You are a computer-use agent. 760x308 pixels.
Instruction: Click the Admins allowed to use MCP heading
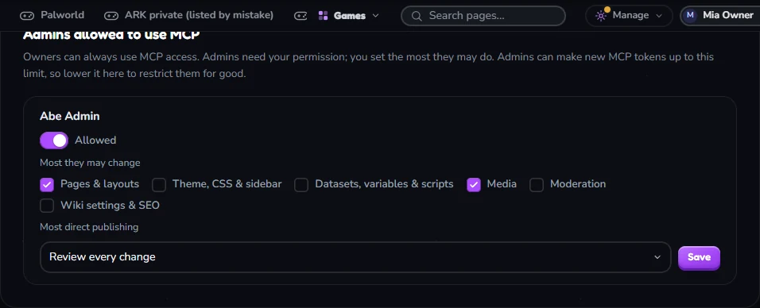click(111, 36)
